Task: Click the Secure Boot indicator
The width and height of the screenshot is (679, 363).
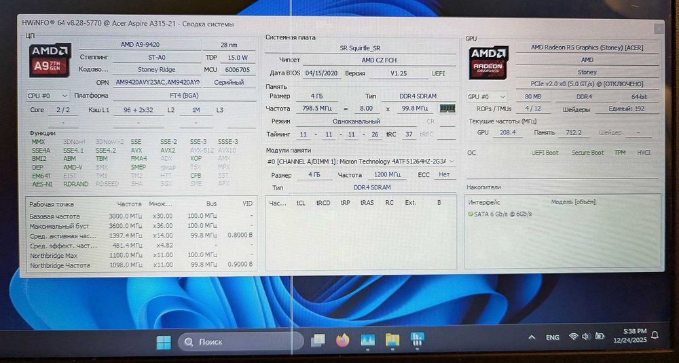Action: (587, 153)
